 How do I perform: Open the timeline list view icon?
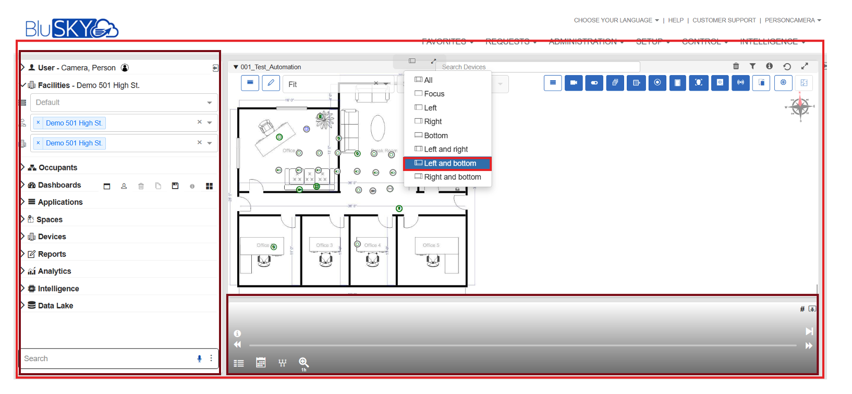[239, 363]
